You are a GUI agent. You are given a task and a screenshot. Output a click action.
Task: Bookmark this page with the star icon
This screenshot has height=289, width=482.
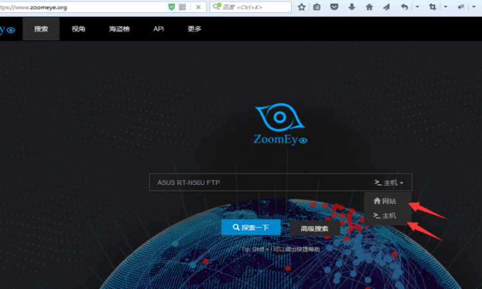(x=301, y=7)
